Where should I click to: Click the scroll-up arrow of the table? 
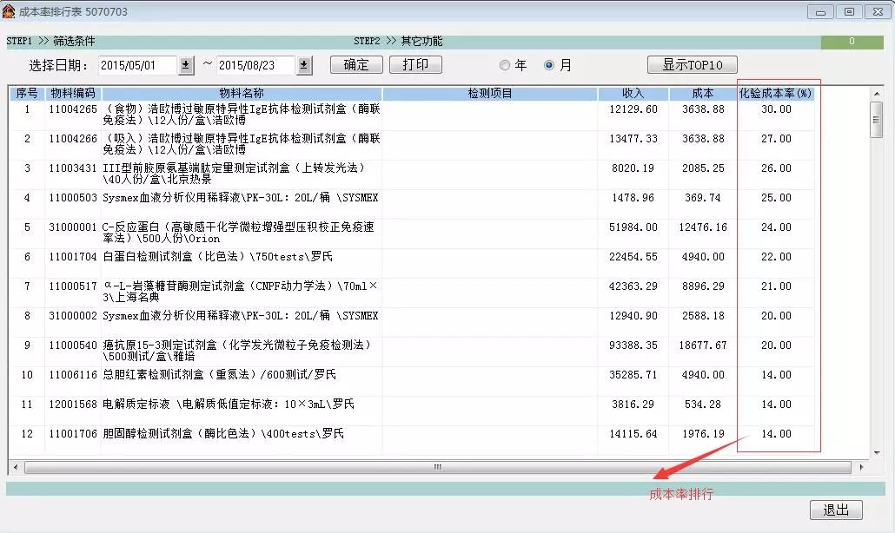[877, 95]
